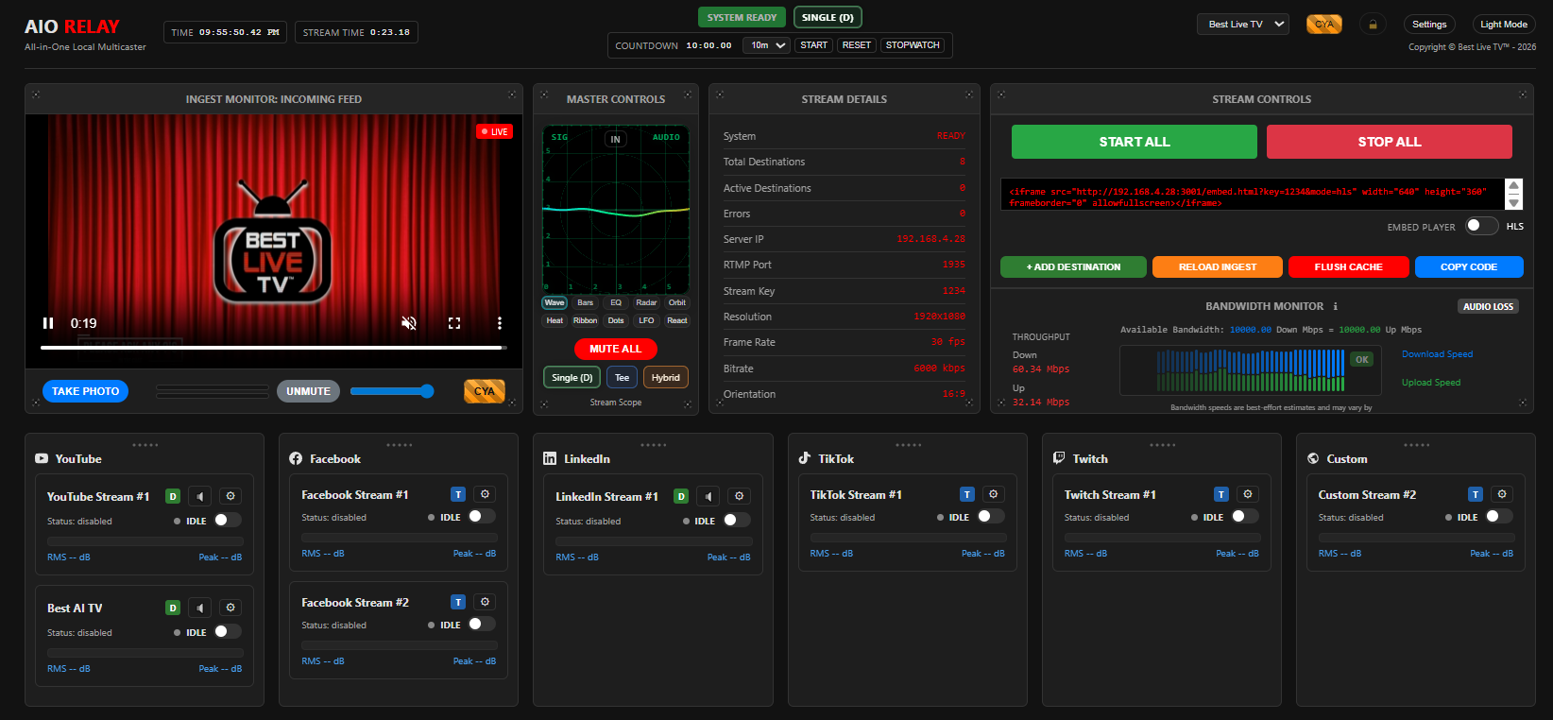Enable TikTok Stream #1 toggle
1553x720 pixels.
tap(990, 516)
